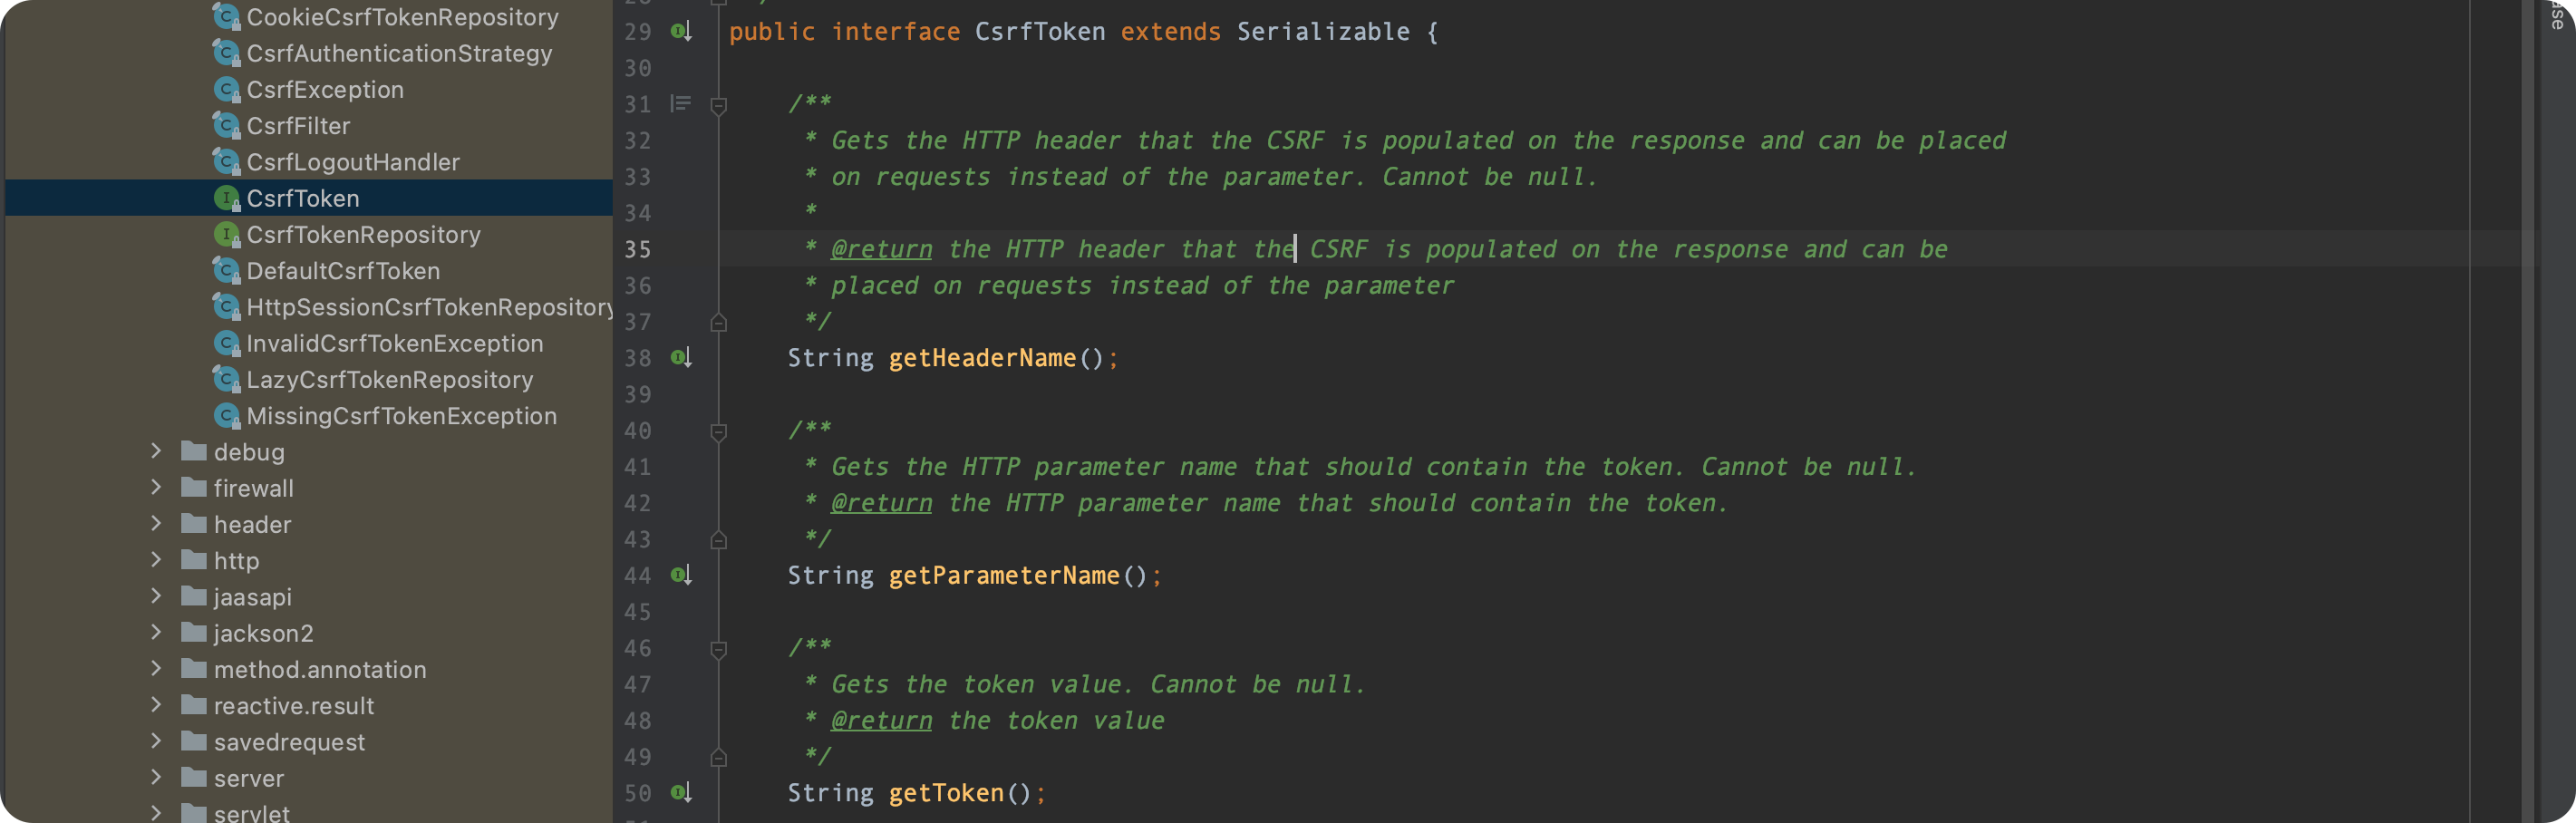The width and height of the screenshot is (2576, 823).
Task: Click the @return tag link on line 35
Action: 881,249
